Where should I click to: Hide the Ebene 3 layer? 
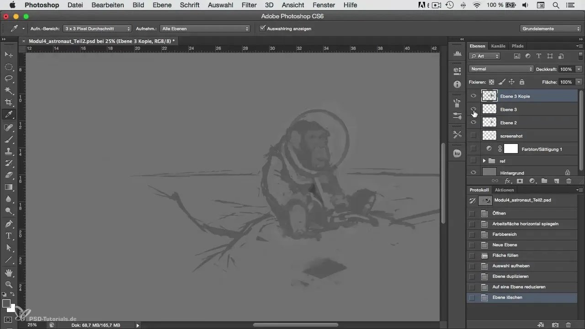click(x=473, y=109)
